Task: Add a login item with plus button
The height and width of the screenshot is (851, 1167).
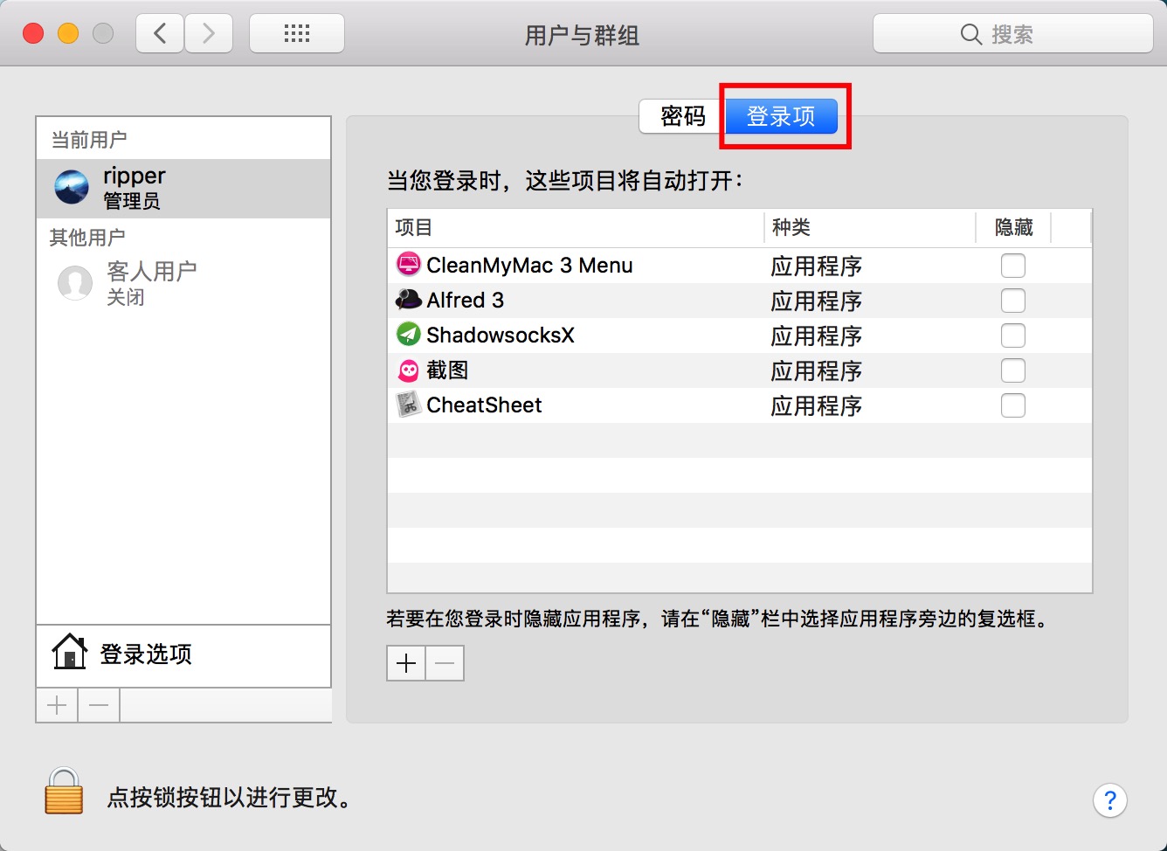Action: (406, 663)
